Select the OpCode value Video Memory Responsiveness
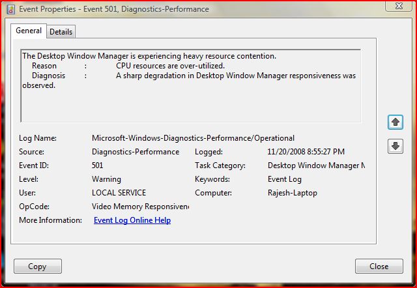Viewport: 417px width, 288px height. tap(140, 207)
